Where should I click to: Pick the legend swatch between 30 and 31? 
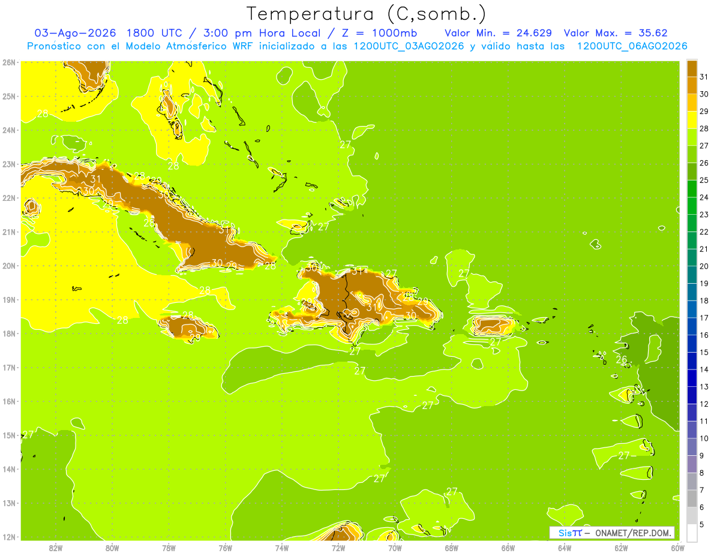pos(692,85)
